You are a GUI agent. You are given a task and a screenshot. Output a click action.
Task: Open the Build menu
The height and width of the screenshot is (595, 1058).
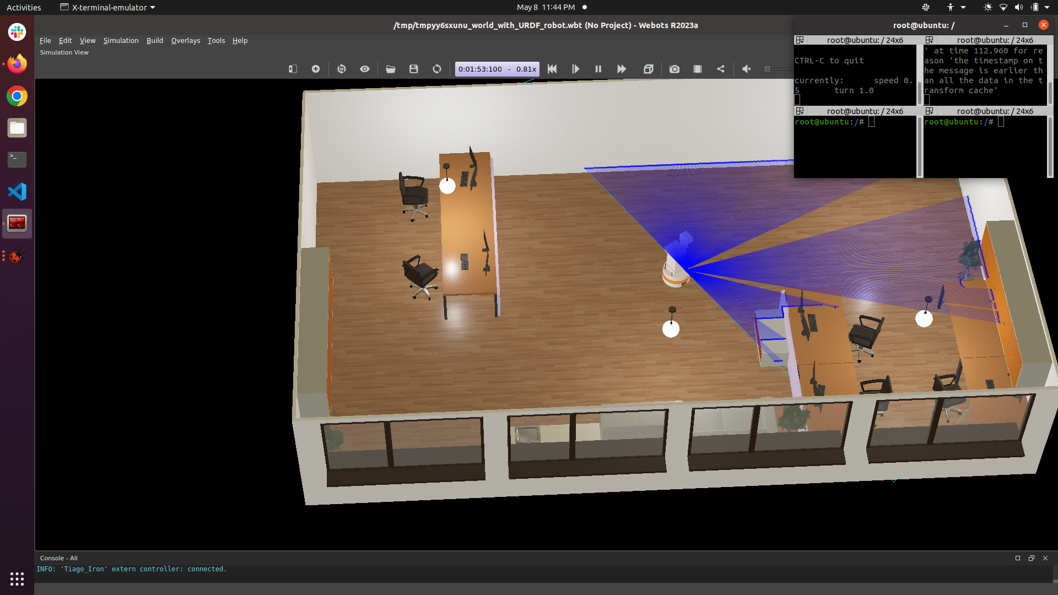(155, 40)
